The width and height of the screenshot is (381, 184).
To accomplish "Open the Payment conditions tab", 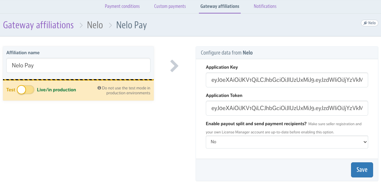I will (x=122, y=6).
